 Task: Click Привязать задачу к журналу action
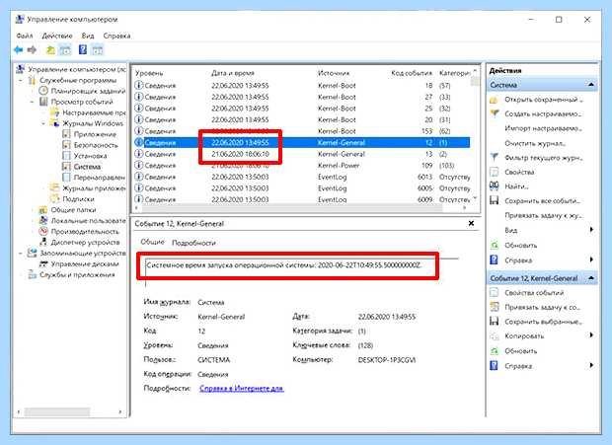point(543,215)
